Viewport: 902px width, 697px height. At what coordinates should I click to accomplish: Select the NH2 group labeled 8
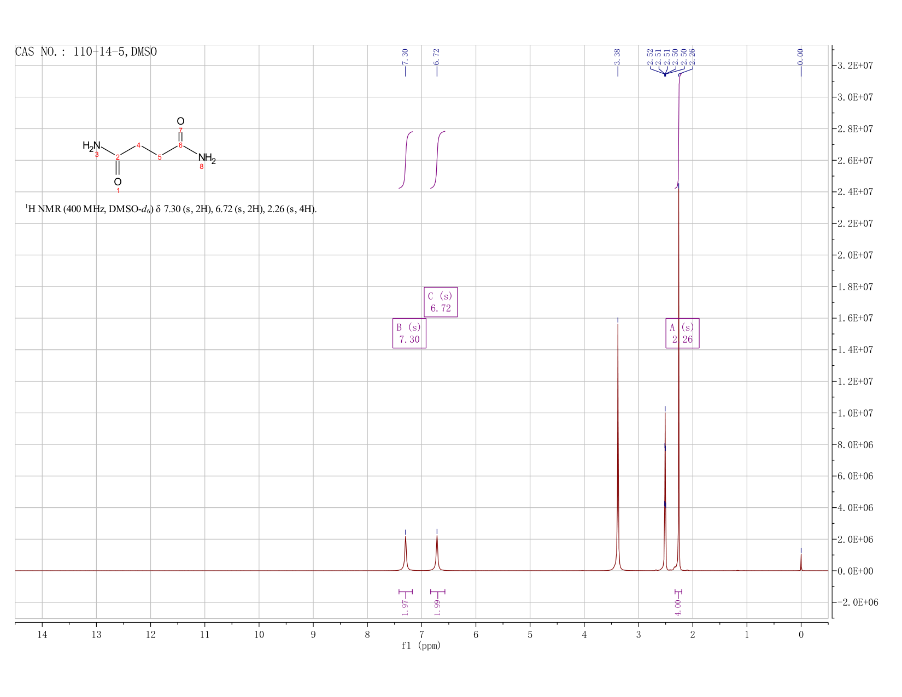click(207, 159)
